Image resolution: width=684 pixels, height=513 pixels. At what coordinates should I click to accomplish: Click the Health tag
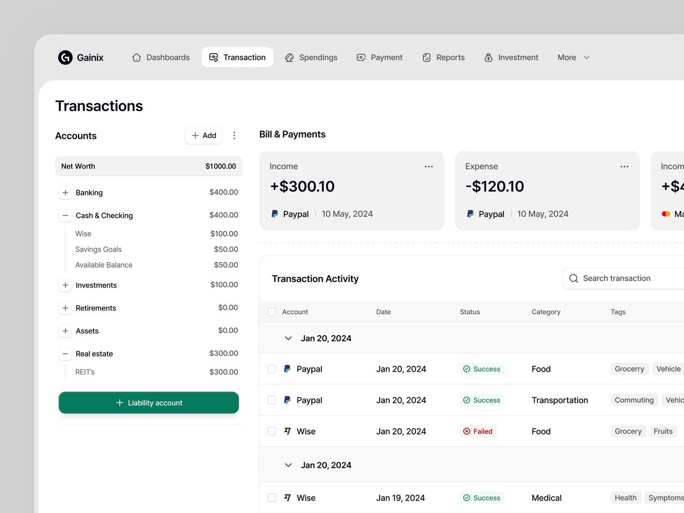625,498
